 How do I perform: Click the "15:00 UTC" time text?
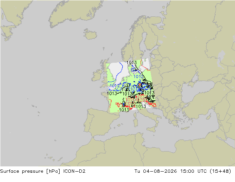coord(193,171)
